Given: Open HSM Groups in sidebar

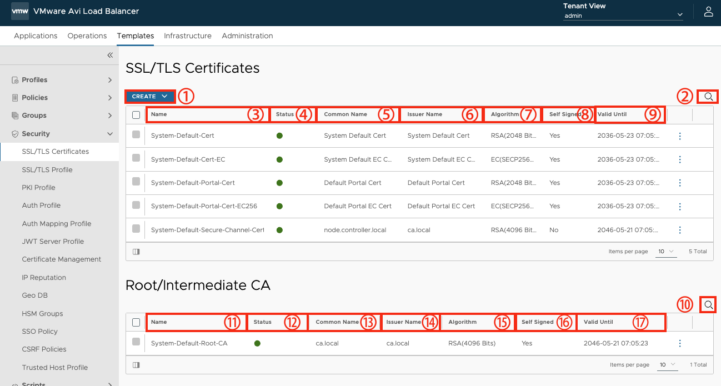Looking at the screenshot, I should (42, 314).
